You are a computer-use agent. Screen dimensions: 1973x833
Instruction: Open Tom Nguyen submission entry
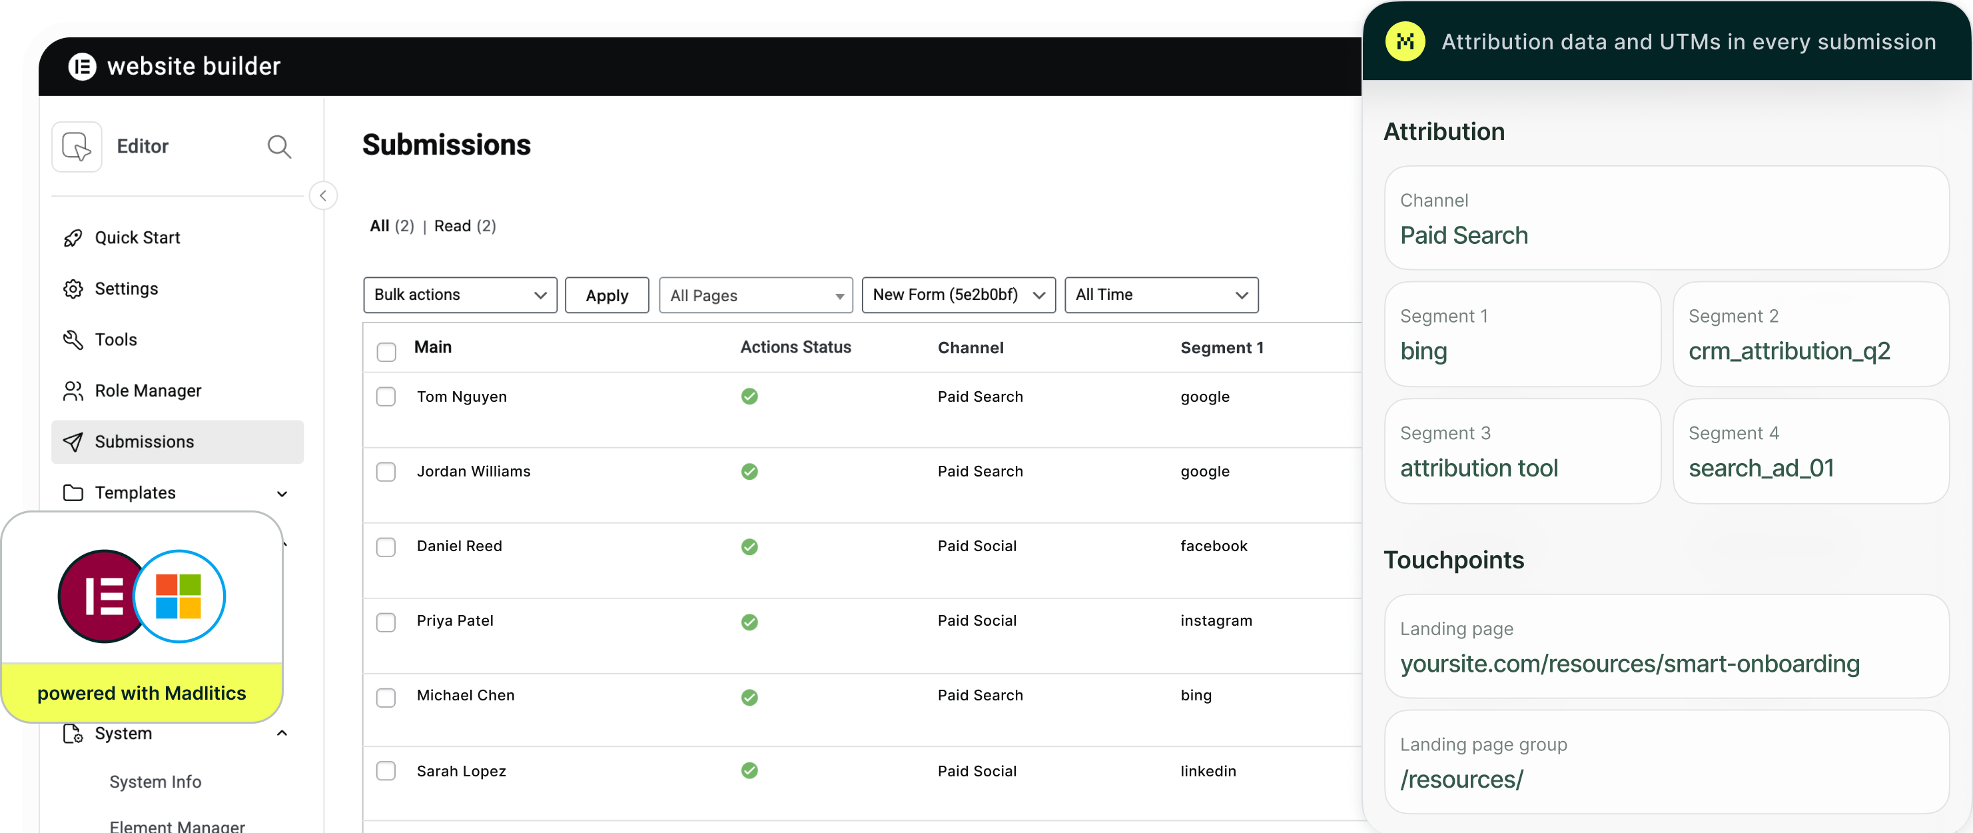(462, 397)
